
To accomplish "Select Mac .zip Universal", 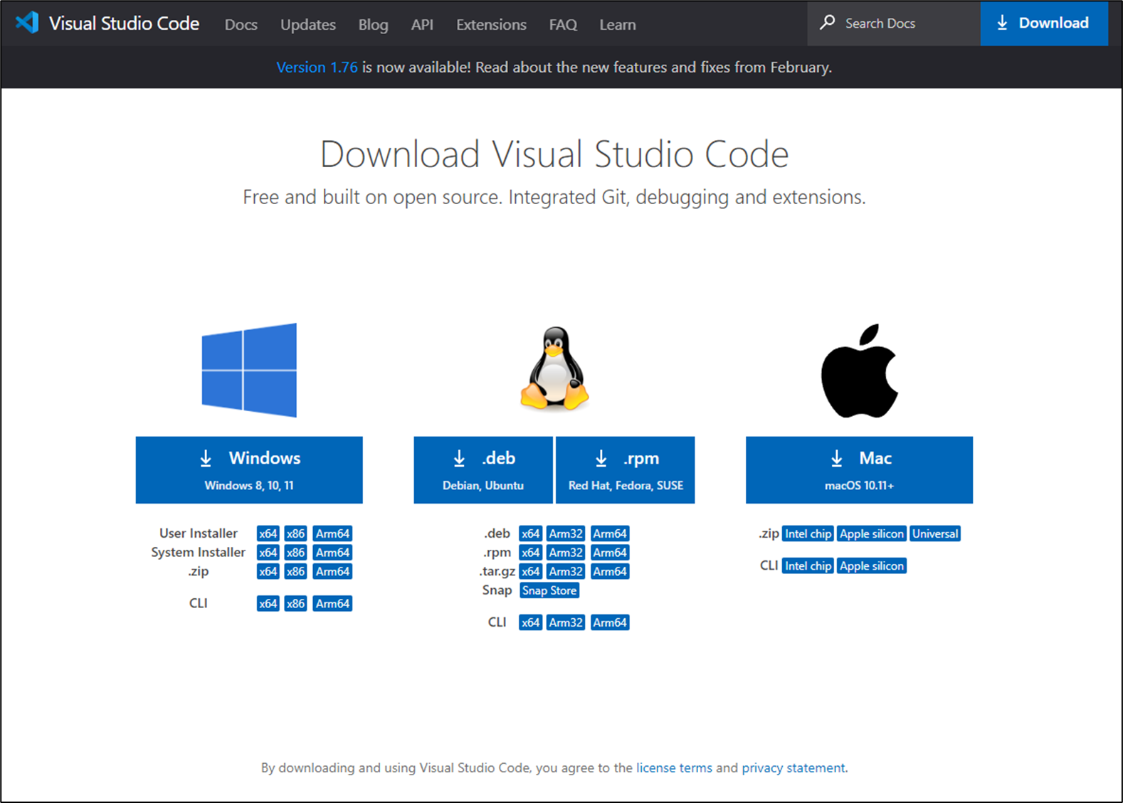I will [x=935, y=533].
